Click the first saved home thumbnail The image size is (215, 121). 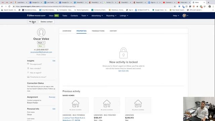[75, 105]
